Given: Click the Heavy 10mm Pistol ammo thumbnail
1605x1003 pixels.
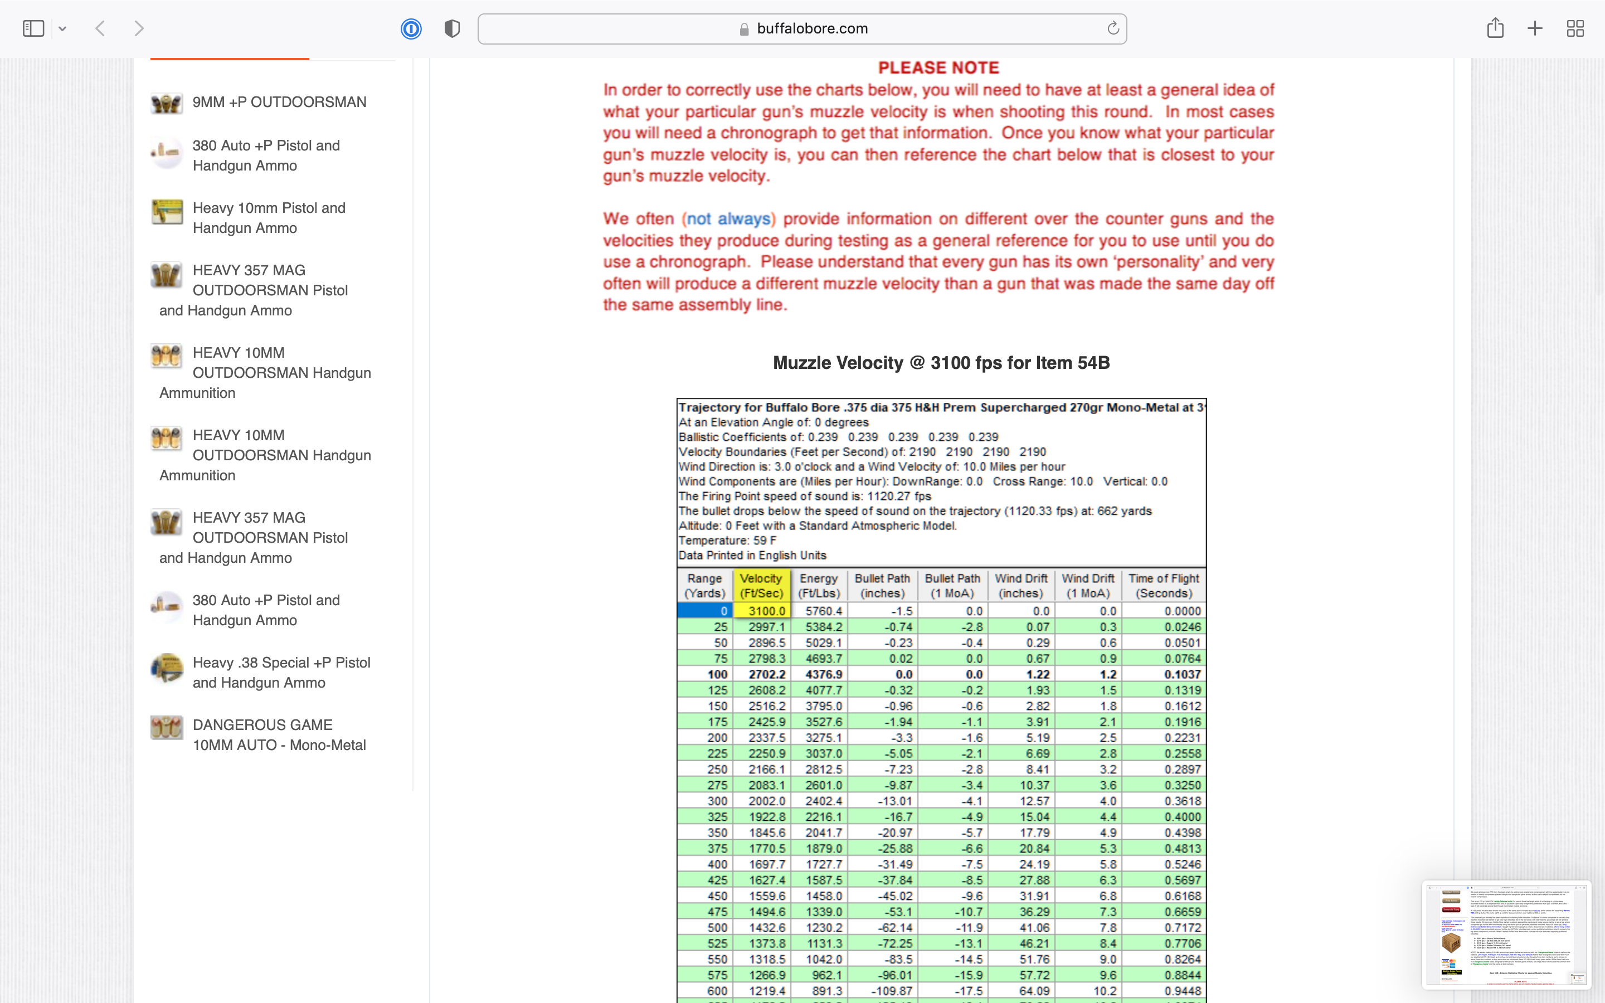Looking at the screenshot, I should click(167, 212).
